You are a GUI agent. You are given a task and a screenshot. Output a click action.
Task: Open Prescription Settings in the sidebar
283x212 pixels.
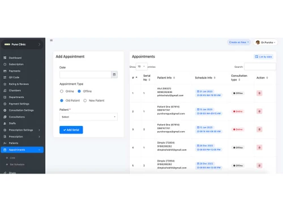21,130
